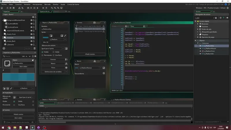Enable Sólido checkbox in object editor
Image resolution: width=231 pixels, height=130 pixels.
[x=53, y=52]
